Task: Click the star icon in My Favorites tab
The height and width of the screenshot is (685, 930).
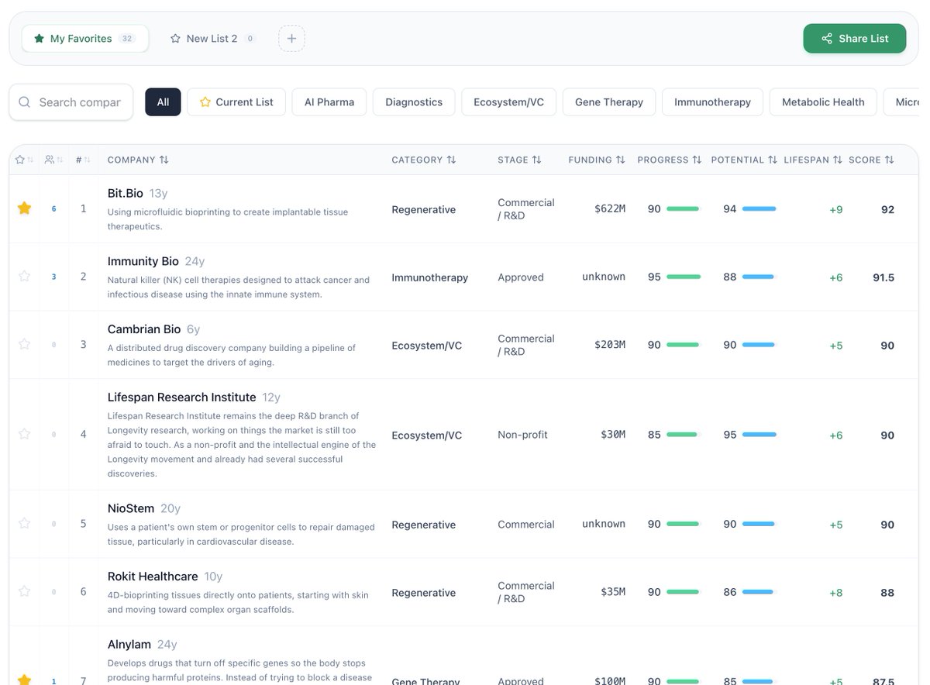Action: [x=39, y=39]
